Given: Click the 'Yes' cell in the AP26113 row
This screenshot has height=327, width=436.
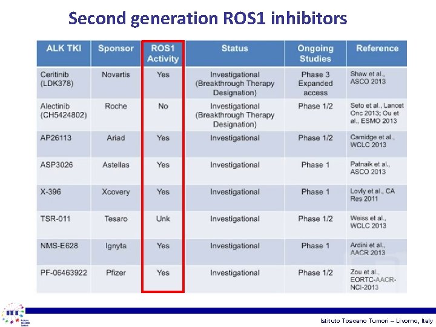Looking at the screenshot, I should tap(163, 144).
